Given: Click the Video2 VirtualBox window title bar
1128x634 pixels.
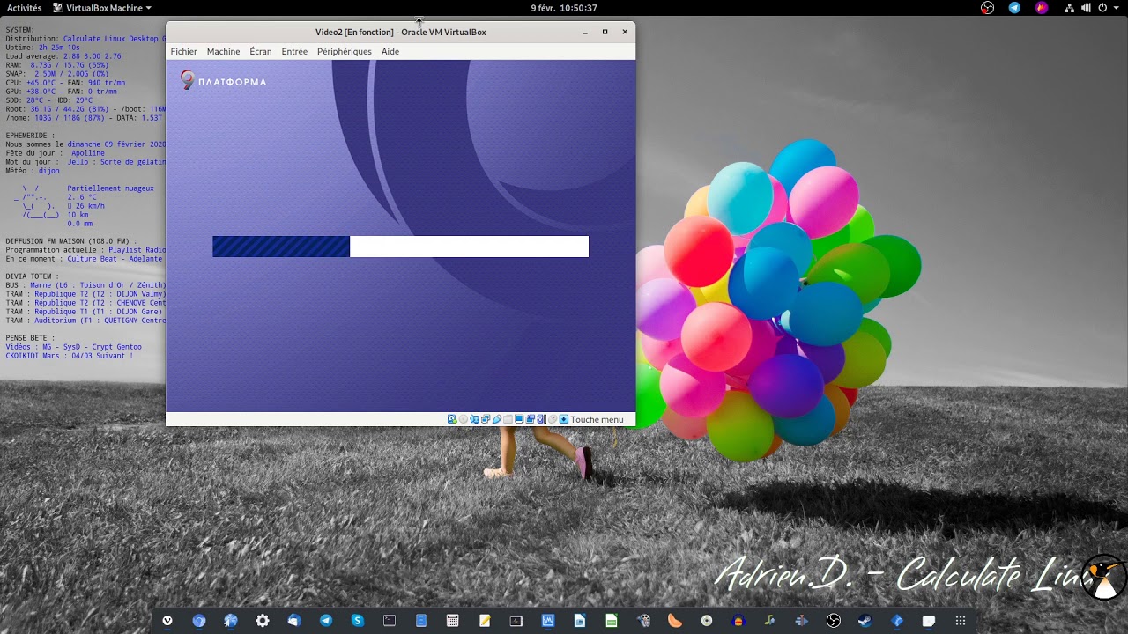Looking at the screenshot, I should pos(400,33).
